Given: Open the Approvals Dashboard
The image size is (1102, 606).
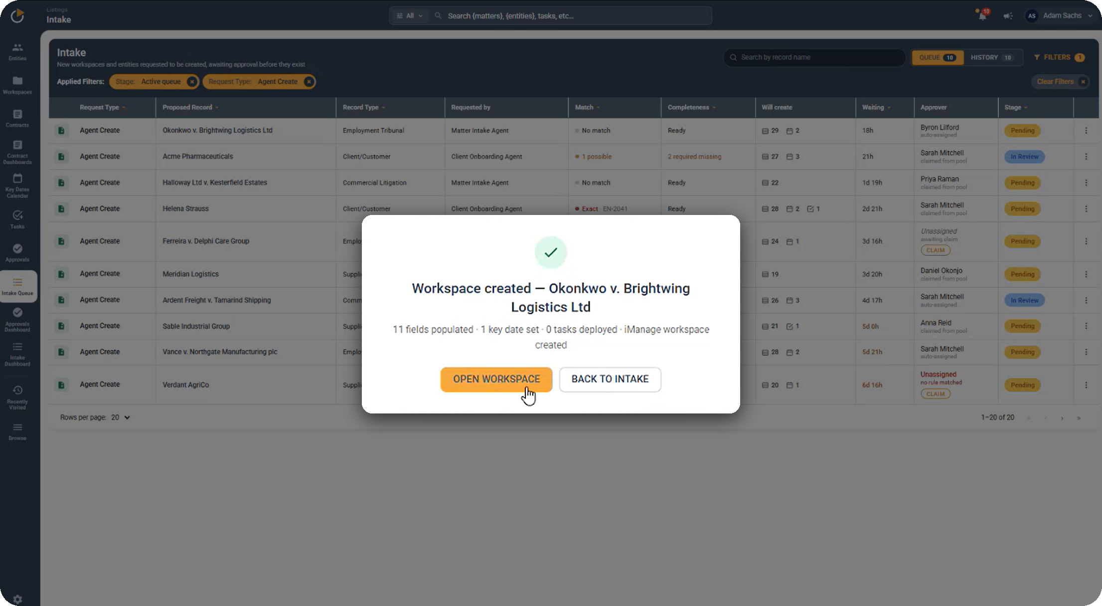Looking at the screenshot, I should [17, 319].
